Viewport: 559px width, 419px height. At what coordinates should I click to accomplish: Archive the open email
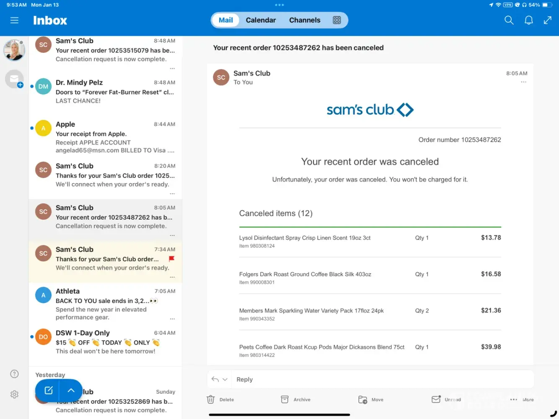coord(285,399)
